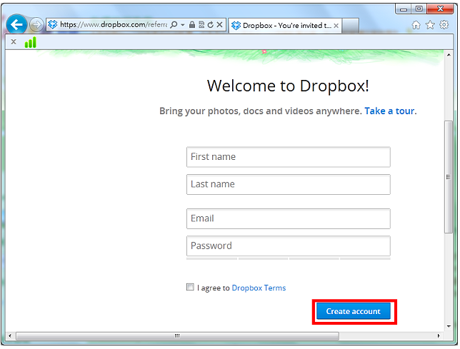Close the toolbar with the small X
The image size is (460, 349).
click(x=14, y=41)
